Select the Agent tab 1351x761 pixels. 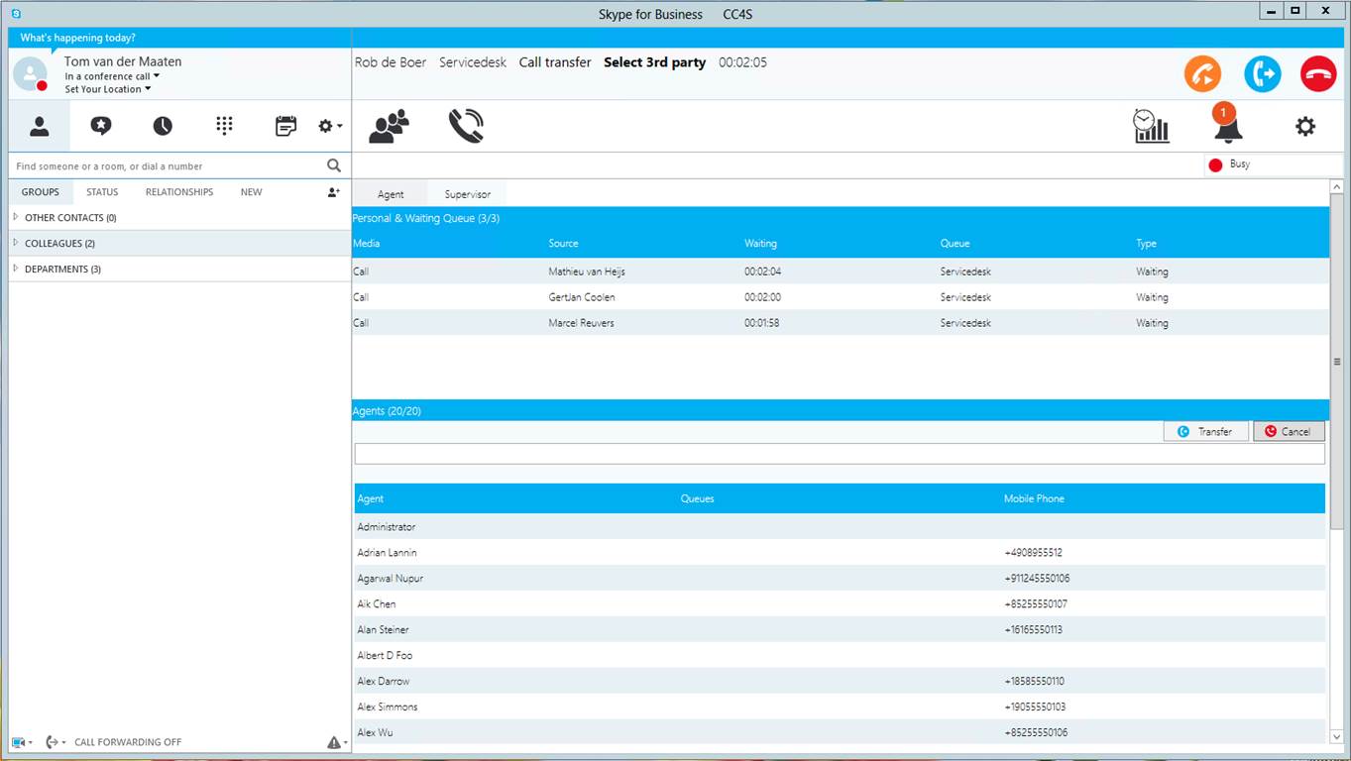391,194
